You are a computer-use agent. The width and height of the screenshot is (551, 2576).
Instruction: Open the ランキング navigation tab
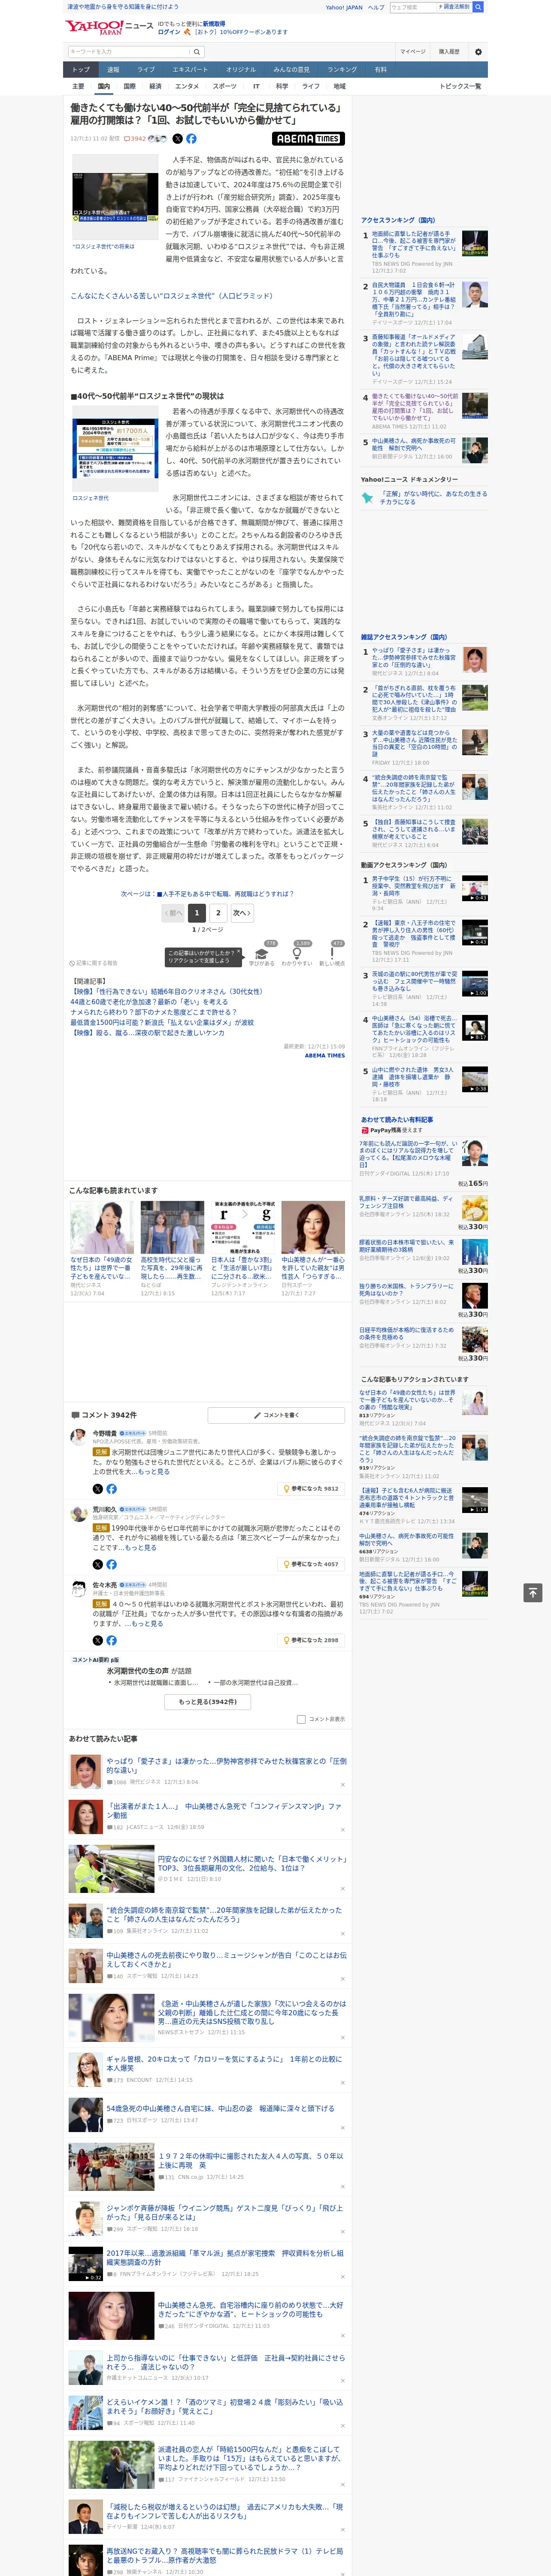[x=342, y=70]
